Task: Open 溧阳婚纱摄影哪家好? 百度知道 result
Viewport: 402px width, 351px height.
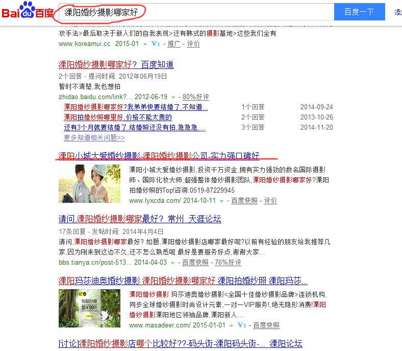Action: [x=116, y=64]
